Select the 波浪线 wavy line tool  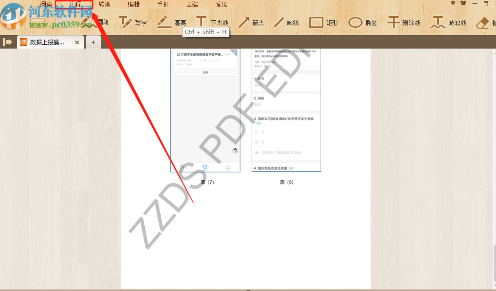point(448,23)
